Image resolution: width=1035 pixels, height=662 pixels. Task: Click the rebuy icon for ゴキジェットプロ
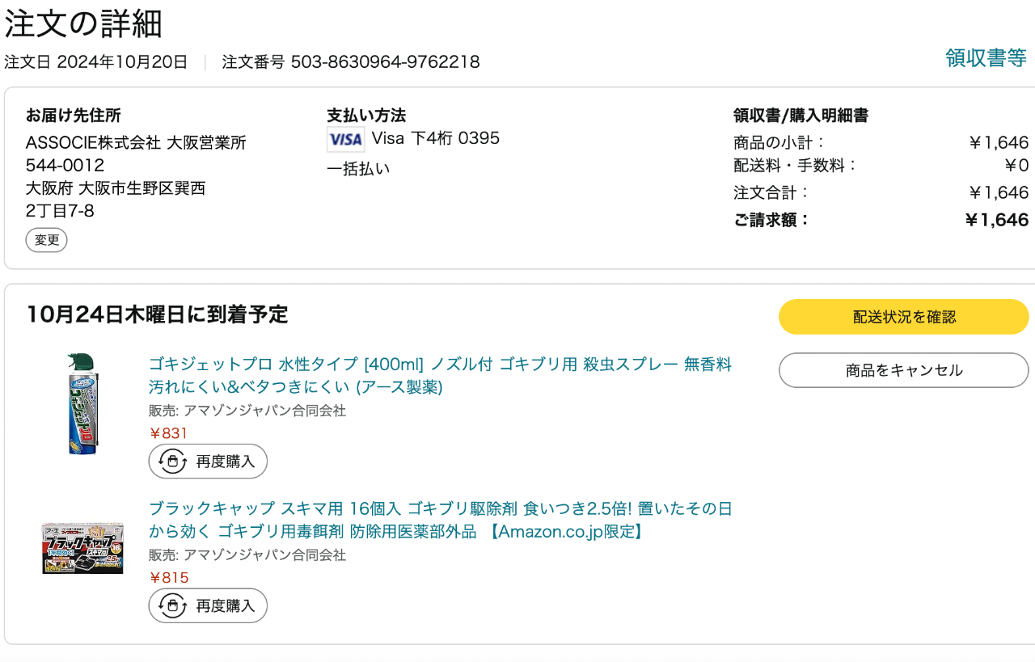172,462
